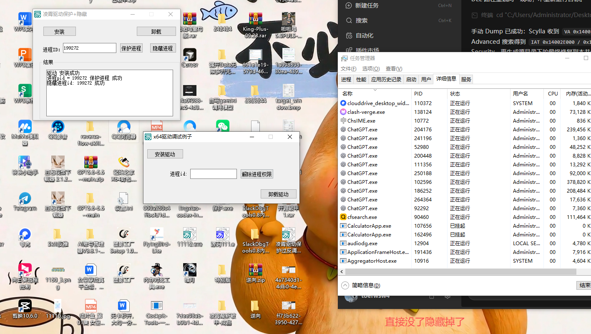Select the cfsearch.exe process row

point(465,217)
